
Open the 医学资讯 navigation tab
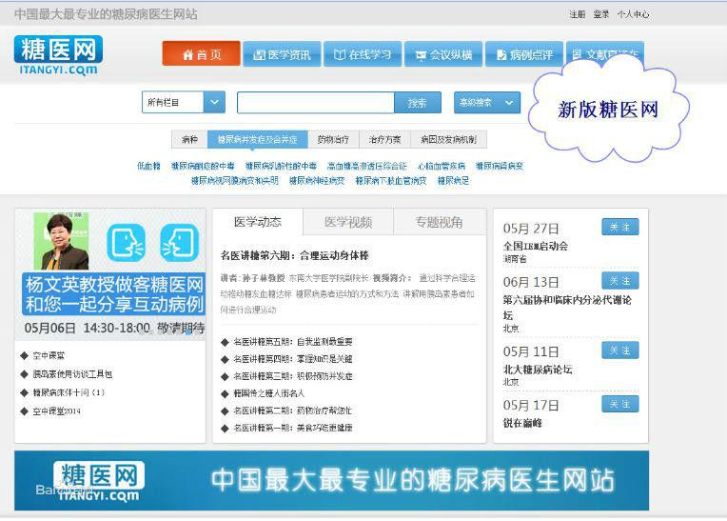click(282, 54)
